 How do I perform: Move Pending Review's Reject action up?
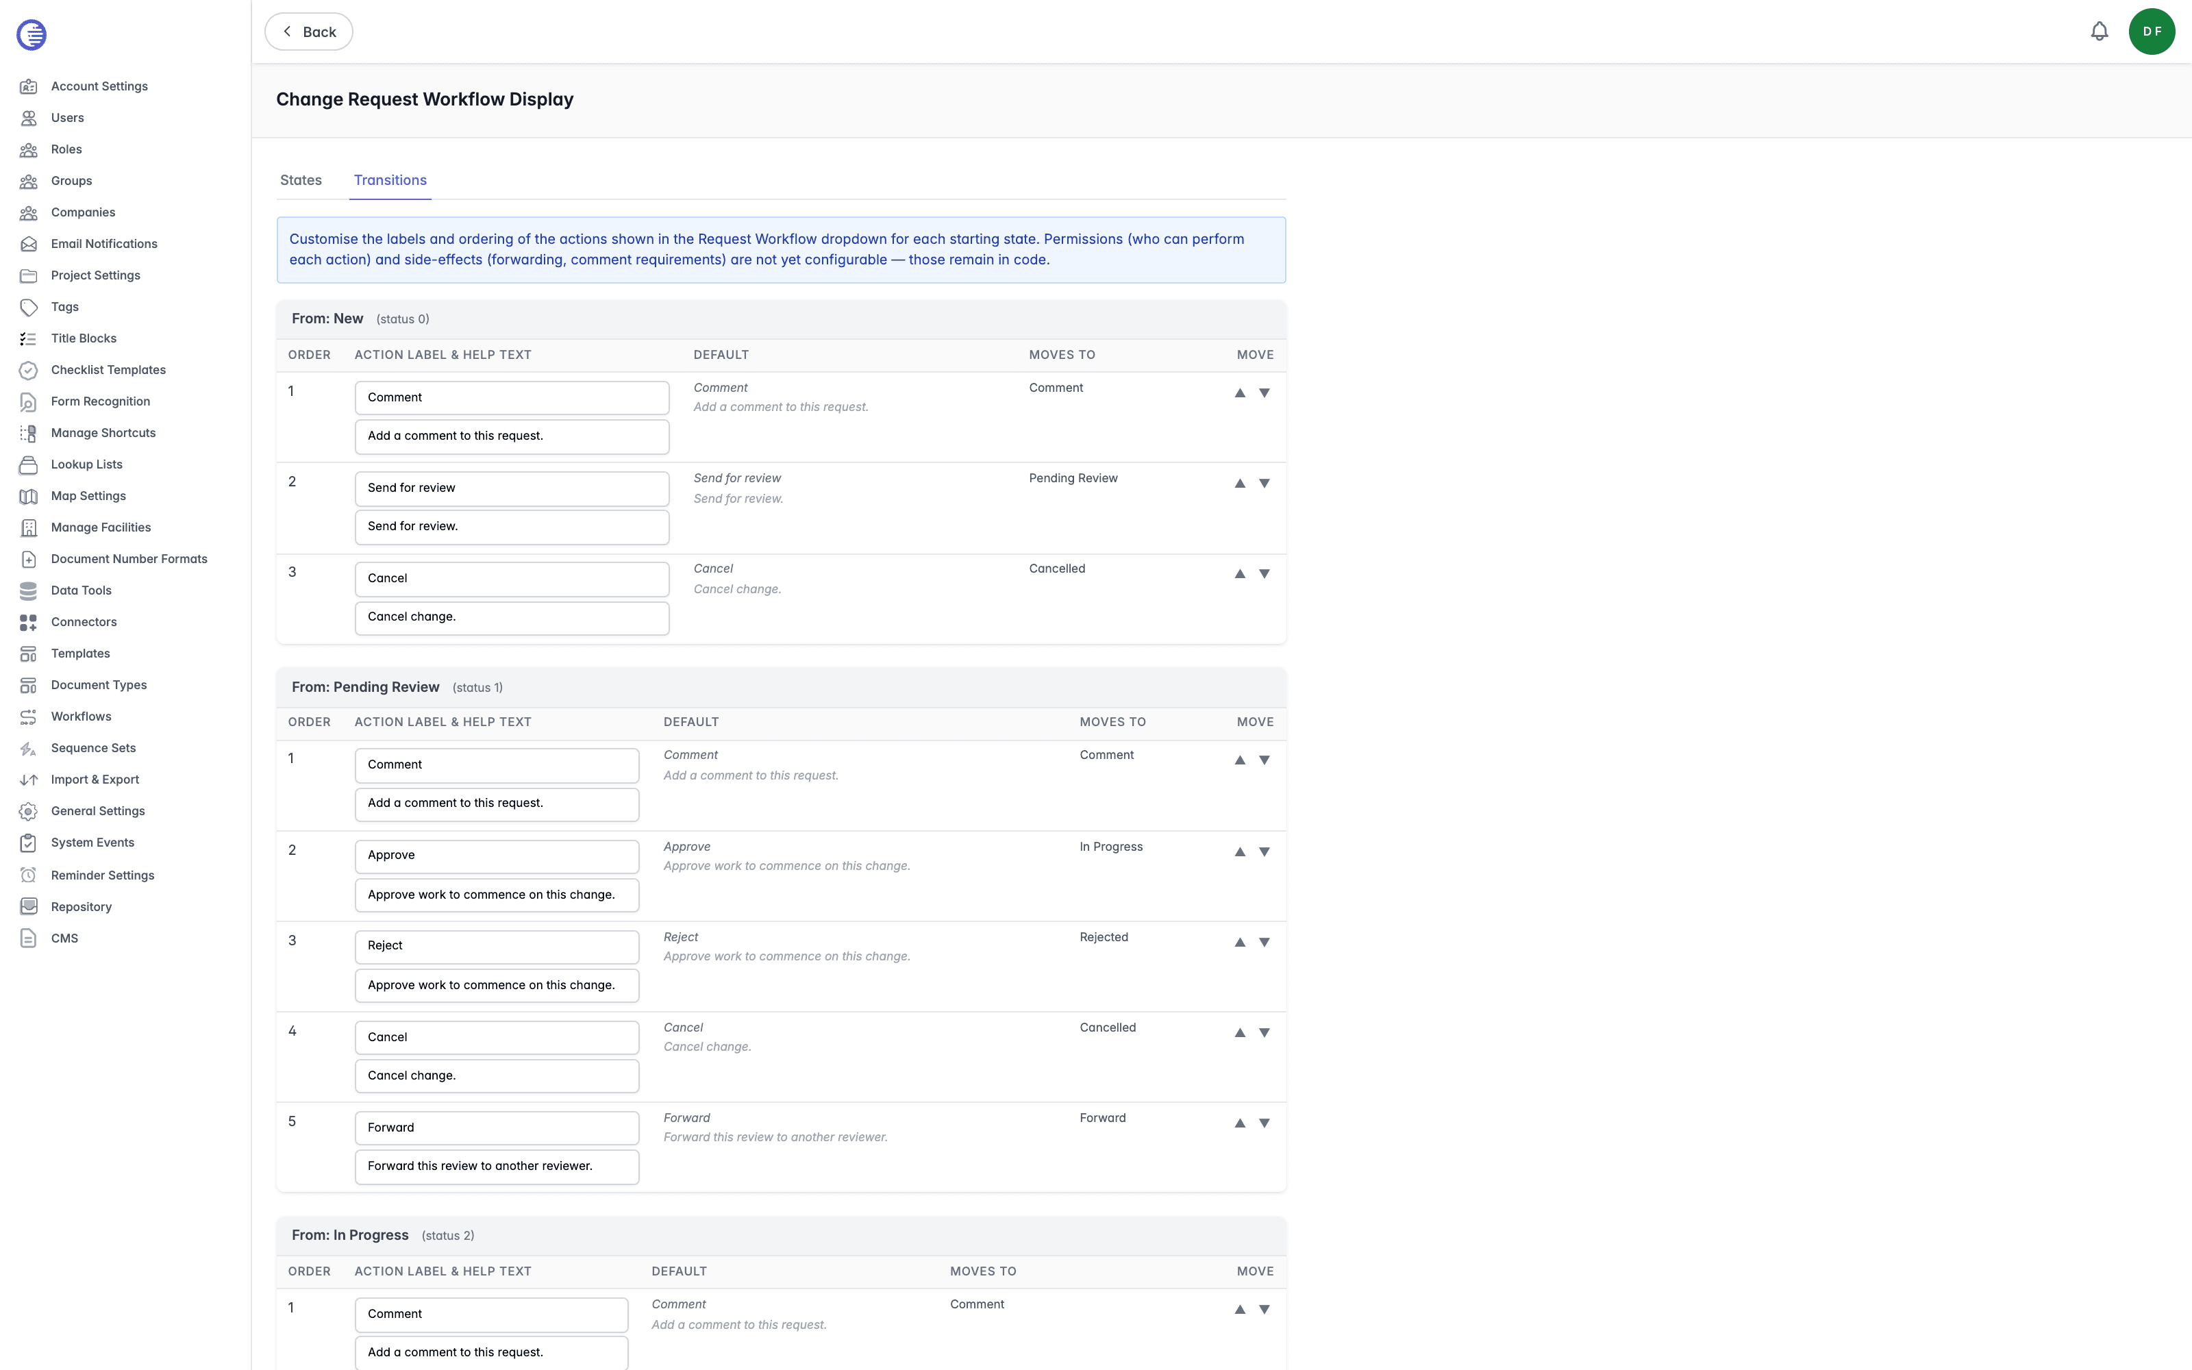[1240, 943]
